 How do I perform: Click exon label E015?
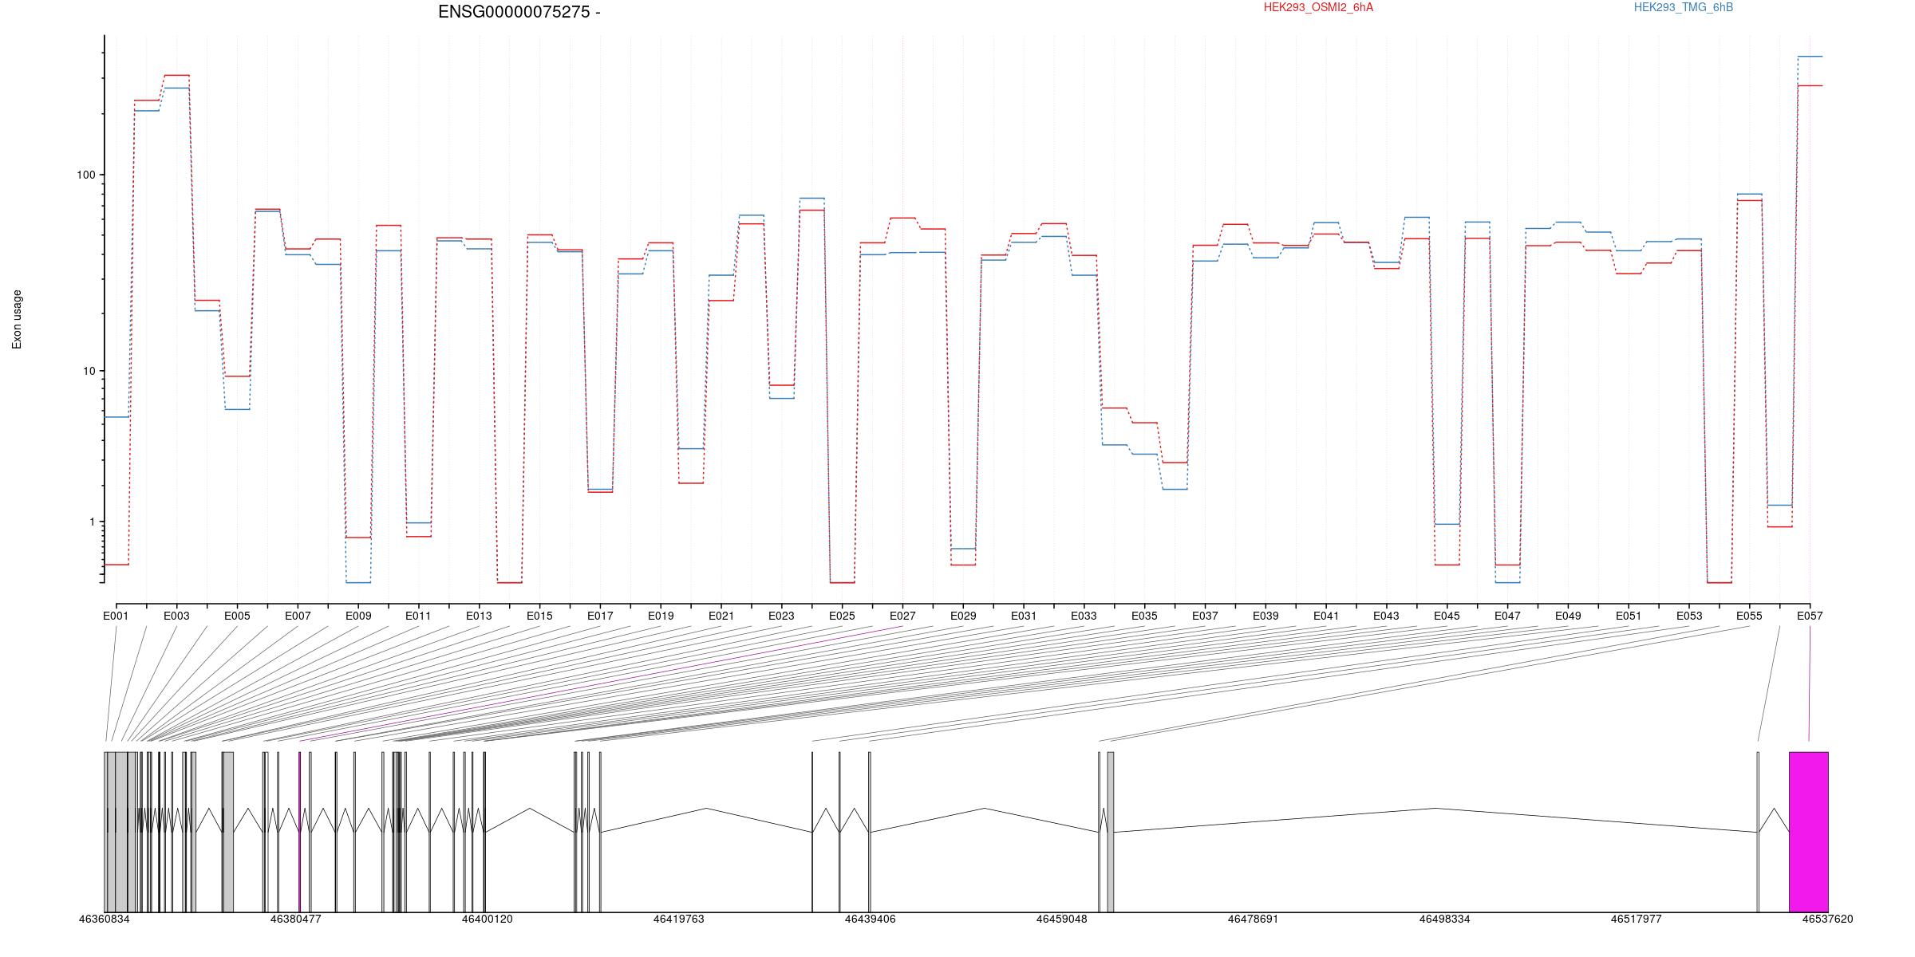(539, 616)
